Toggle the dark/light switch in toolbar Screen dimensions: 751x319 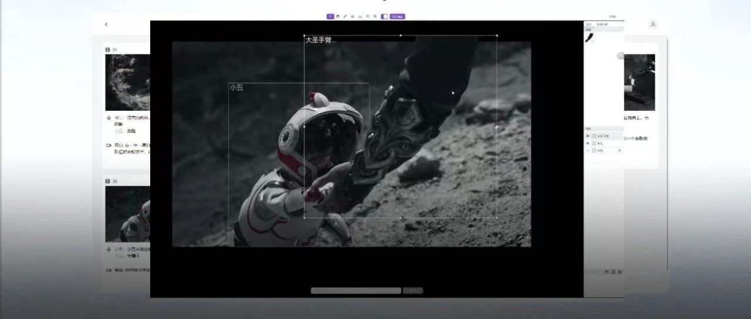pyautogui.click(x=384, y=16)
